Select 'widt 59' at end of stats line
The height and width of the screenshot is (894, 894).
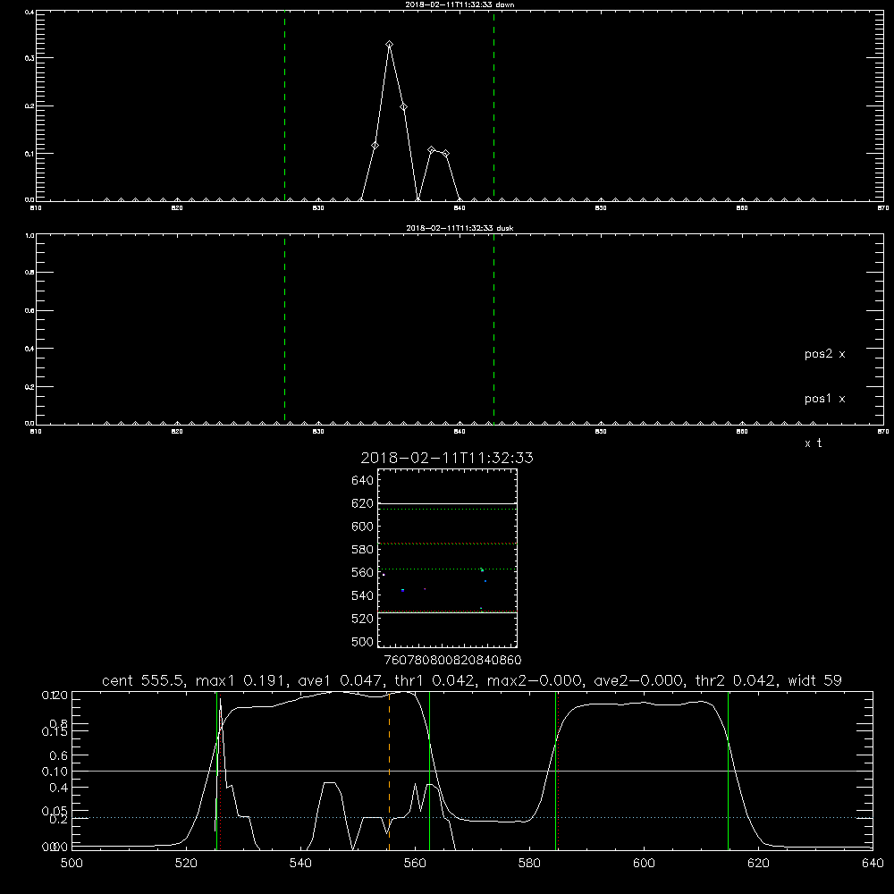pyautogui.click(x=814, y=680)
